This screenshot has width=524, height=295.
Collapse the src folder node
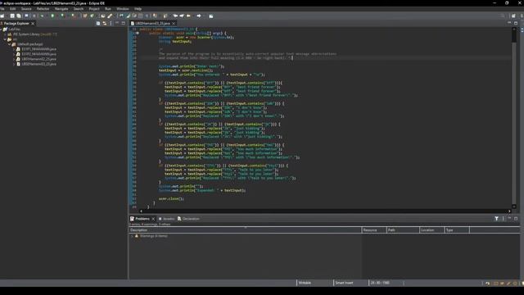pos(6,39)
